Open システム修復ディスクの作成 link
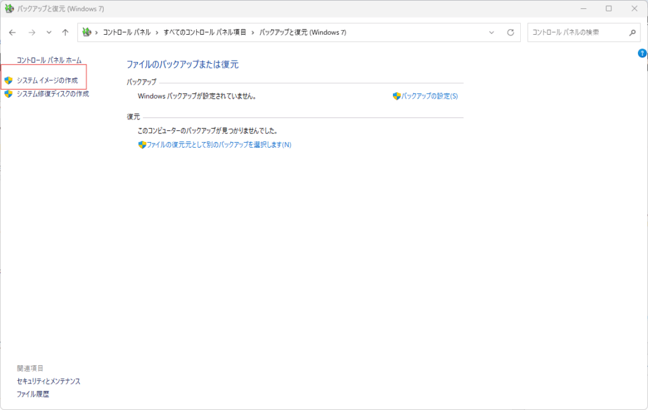648x410 pixels. coord(53,94)
